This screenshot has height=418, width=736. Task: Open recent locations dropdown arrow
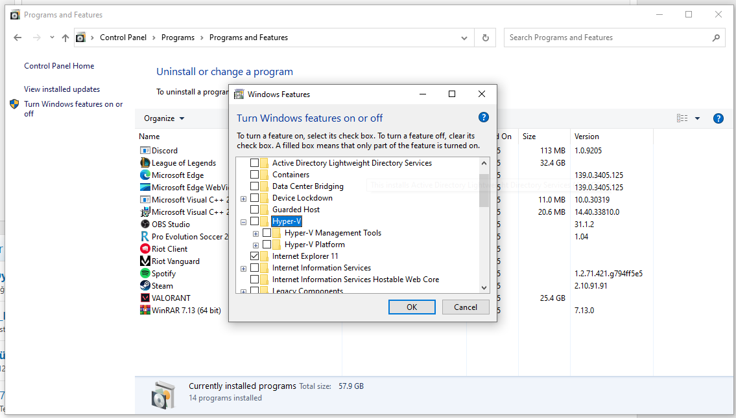pyautogui.click(x=52, y=38)
